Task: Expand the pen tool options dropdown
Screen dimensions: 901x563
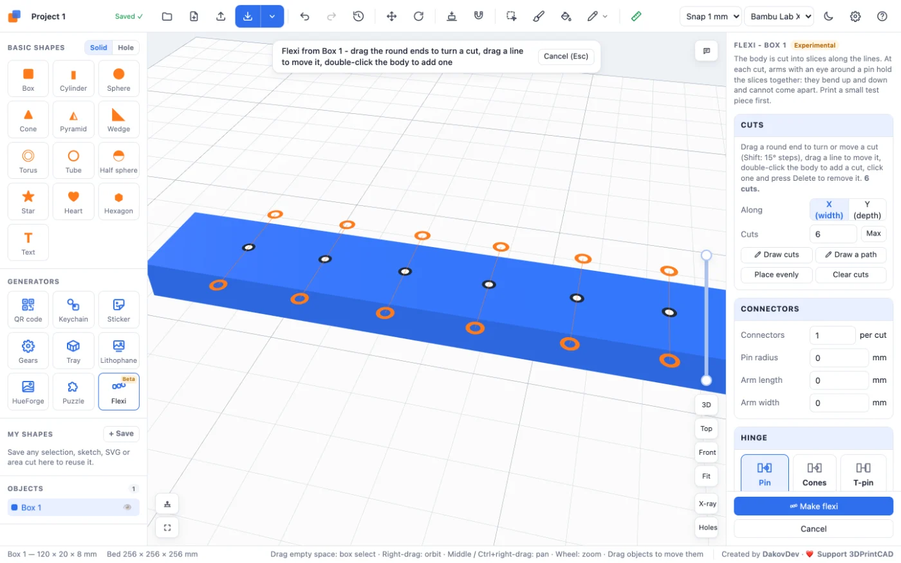Action: (605, 17)
